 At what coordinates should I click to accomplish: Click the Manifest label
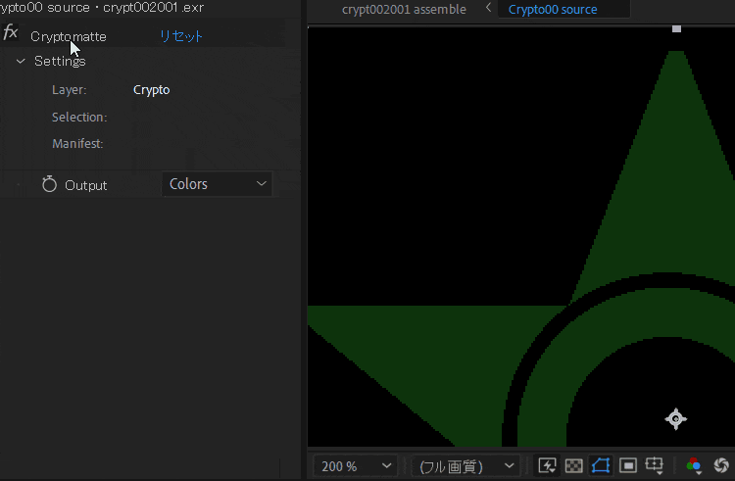[x=77, y=144]
